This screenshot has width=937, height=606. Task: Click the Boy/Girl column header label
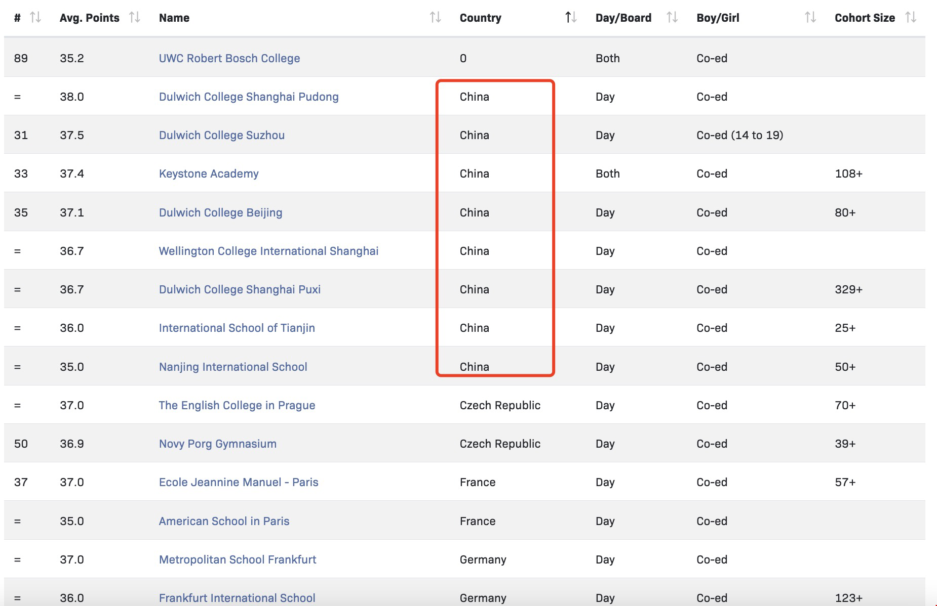pos(718,18)
